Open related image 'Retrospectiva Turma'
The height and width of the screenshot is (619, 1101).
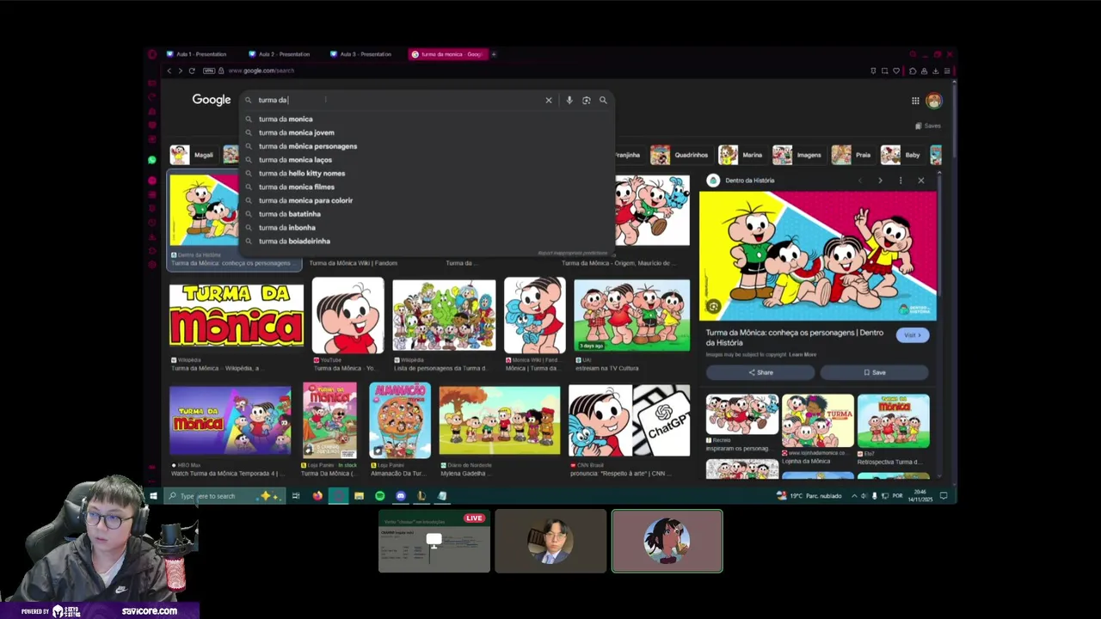(x=893, y=420)
